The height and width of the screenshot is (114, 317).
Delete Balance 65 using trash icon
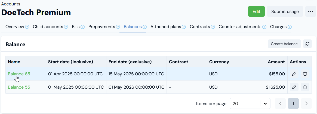tap(305, 74)
